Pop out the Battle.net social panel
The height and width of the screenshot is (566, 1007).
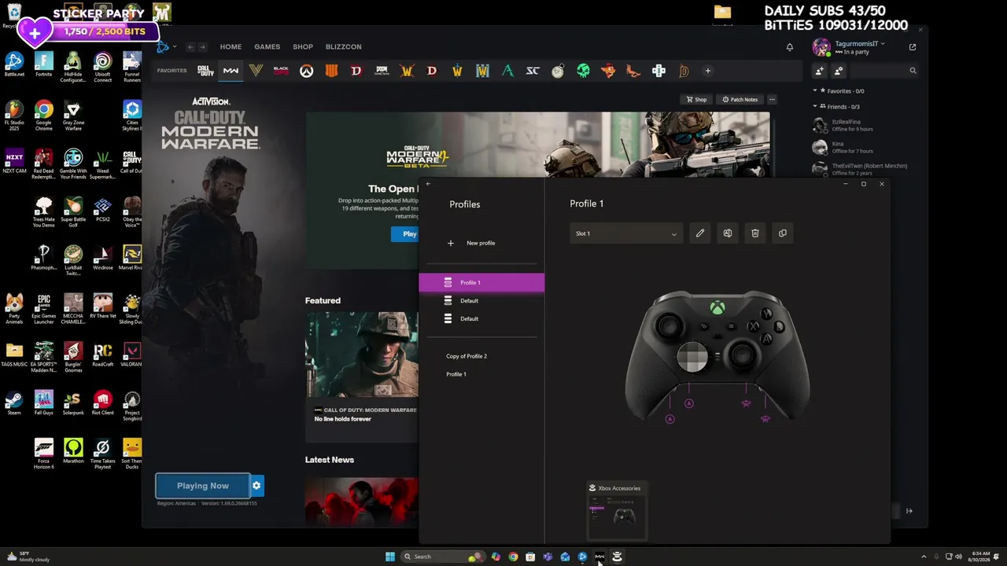(x=913, y=47)
